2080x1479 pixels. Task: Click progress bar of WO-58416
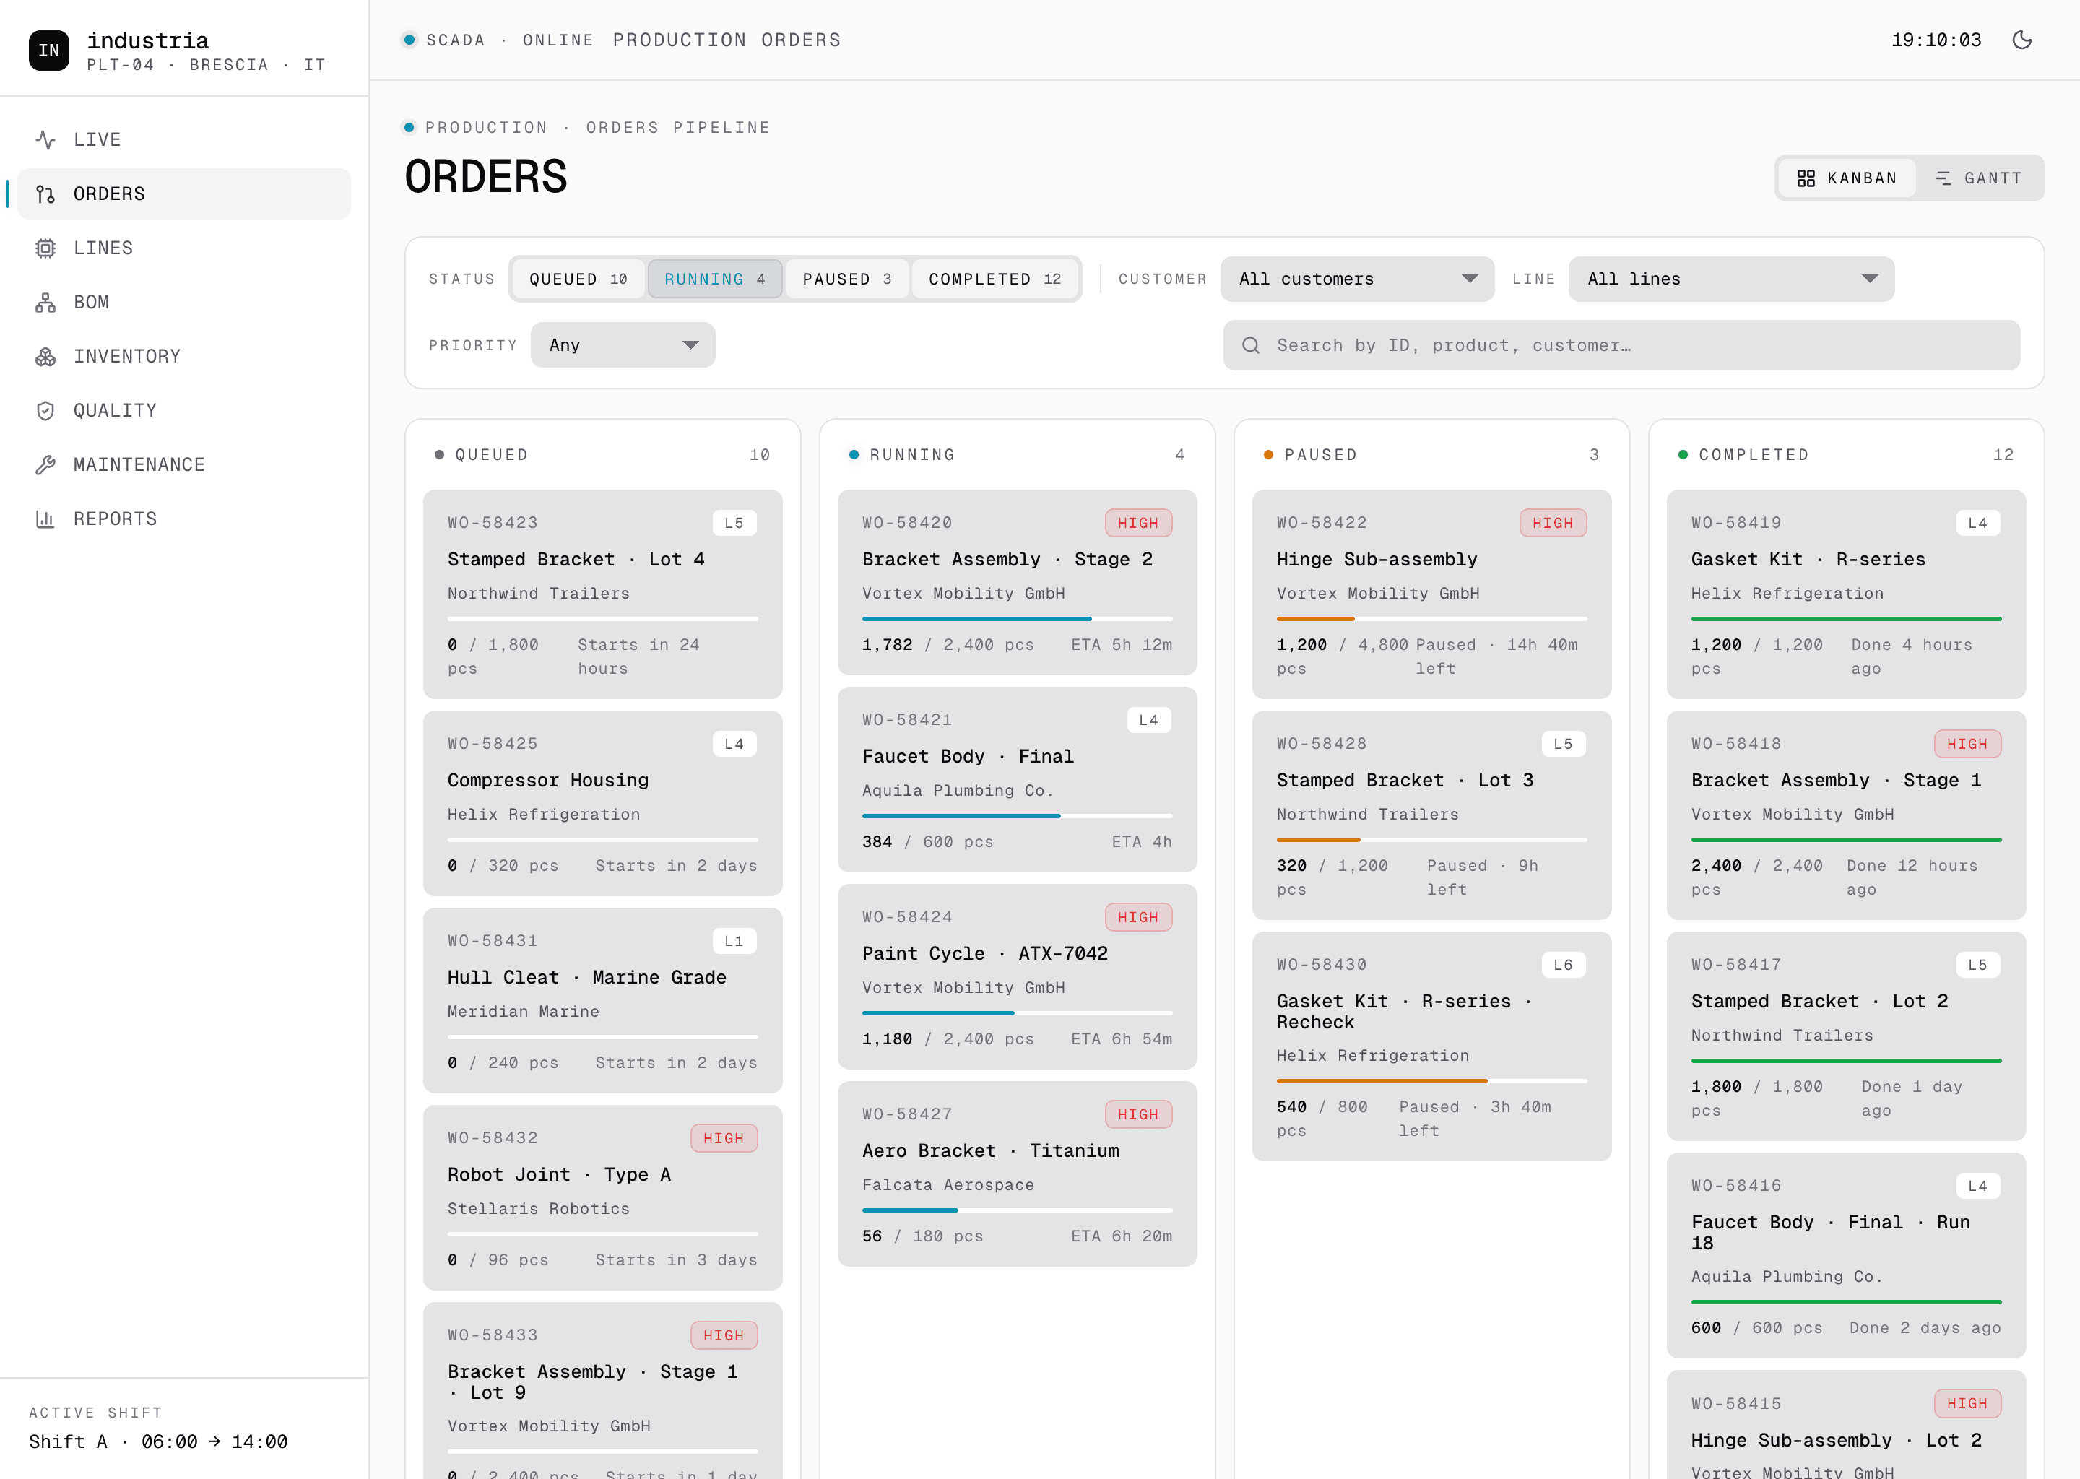click(x=1846, y=1302)
